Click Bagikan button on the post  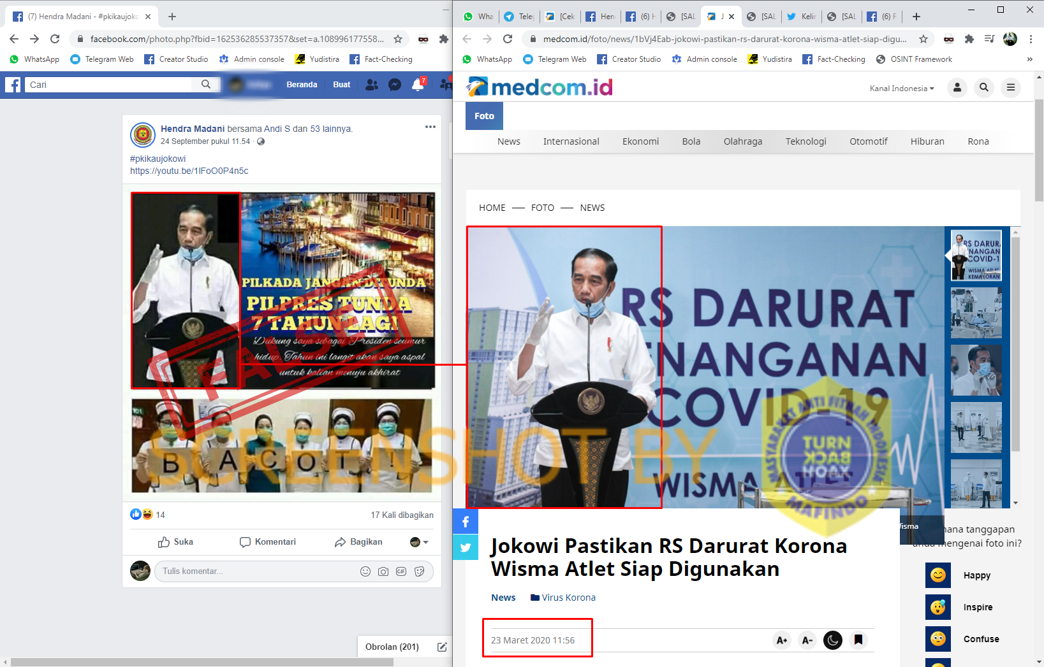point(358,542)
